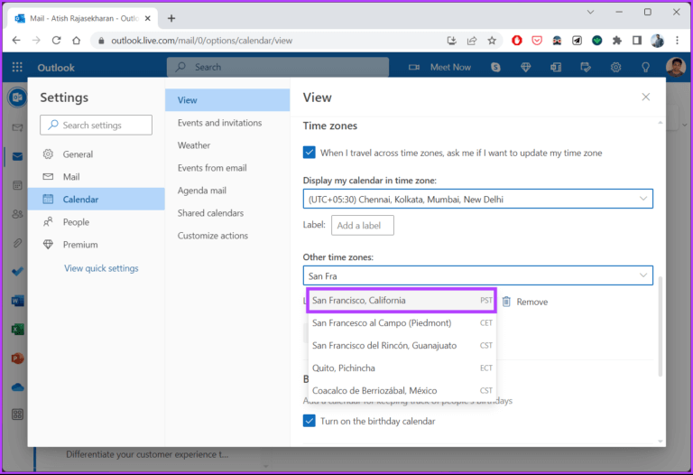
Task: Click the Search settings field
Action: click(x=96, y=126)
